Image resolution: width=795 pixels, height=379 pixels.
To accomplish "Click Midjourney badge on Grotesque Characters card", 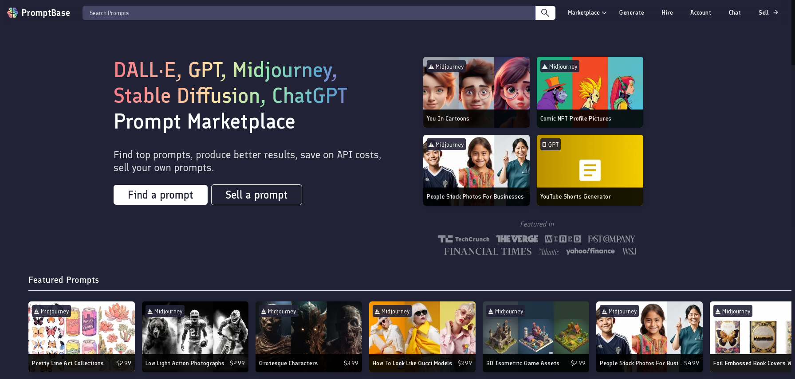I will pos(279,311).
